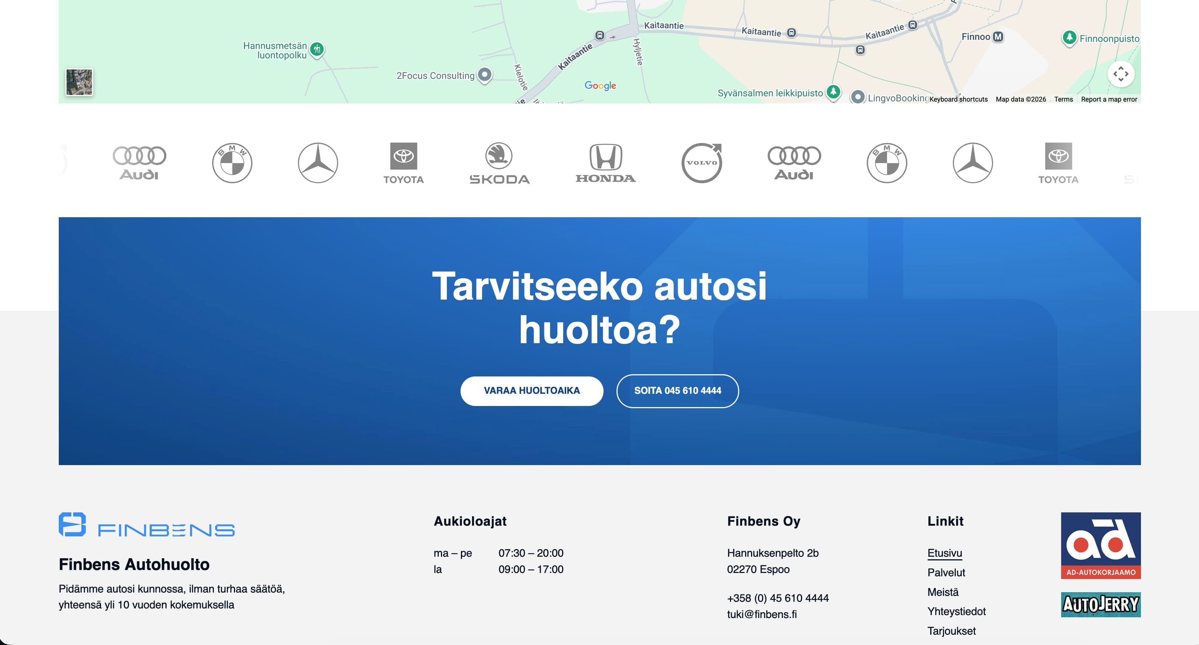Go to Tarjoukset footer link
The image size is (1199, 645).
point(951,631)
